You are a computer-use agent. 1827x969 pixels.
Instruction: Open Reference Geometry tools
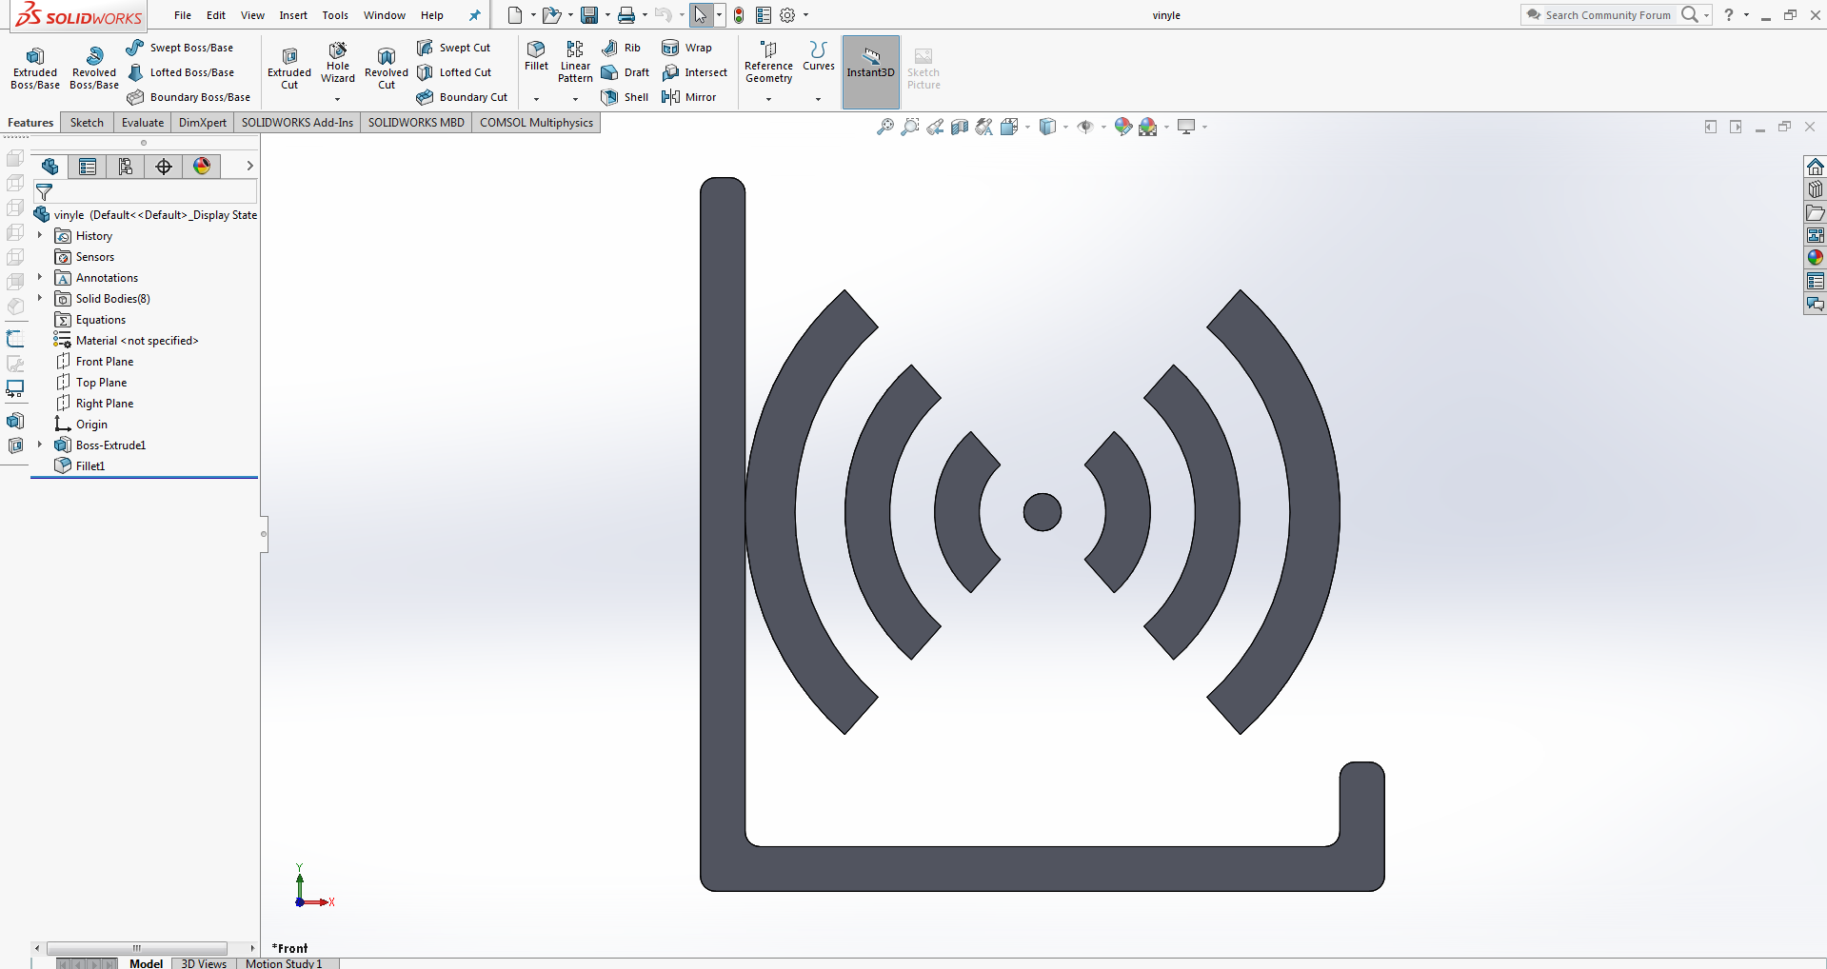(x=768, y=62)
